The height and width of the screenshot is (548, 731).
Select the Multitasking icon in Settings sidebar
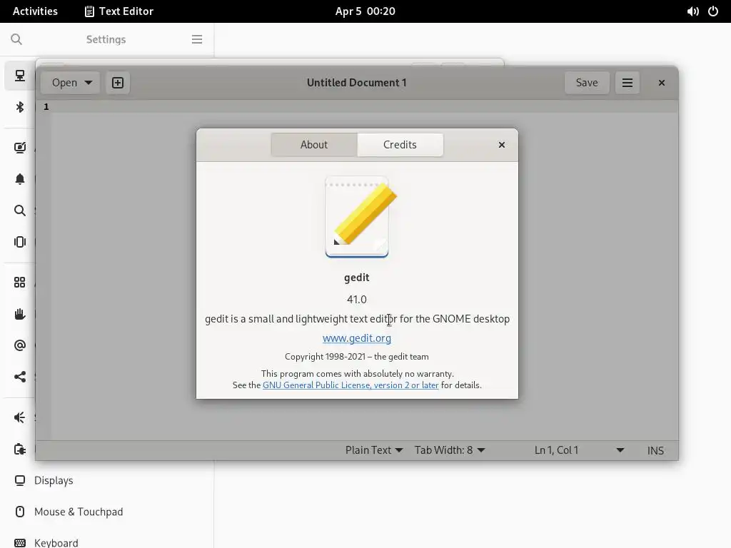19,242
